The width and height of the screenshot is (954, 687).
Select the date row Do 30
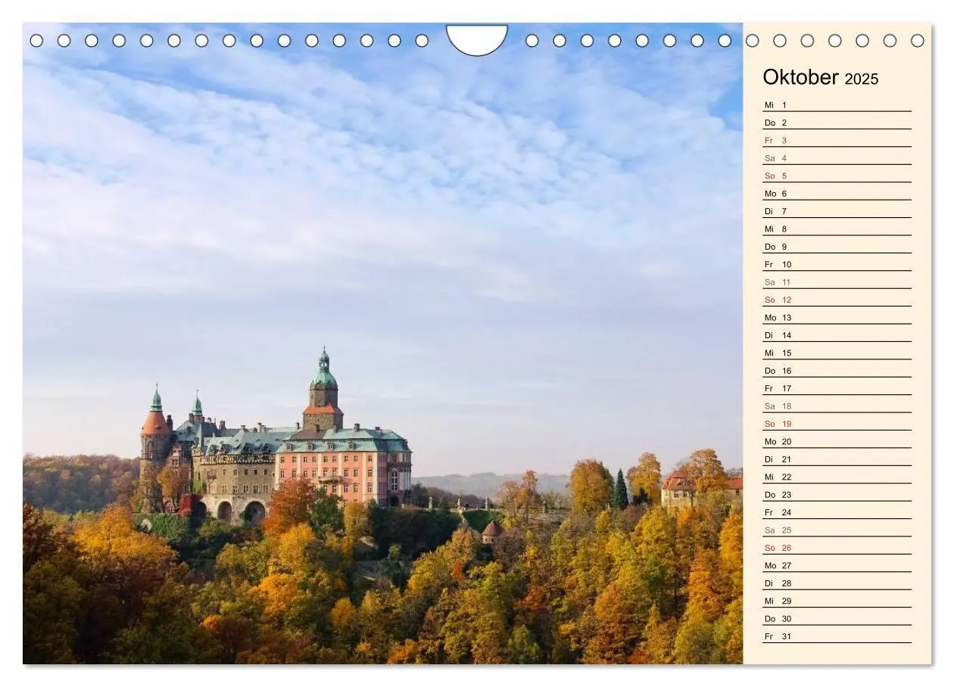click(837, 618)
